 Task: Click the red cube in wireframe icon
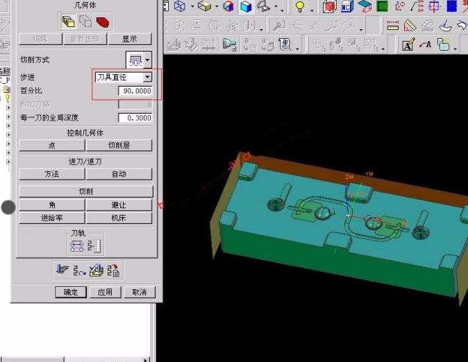[330, 6]
